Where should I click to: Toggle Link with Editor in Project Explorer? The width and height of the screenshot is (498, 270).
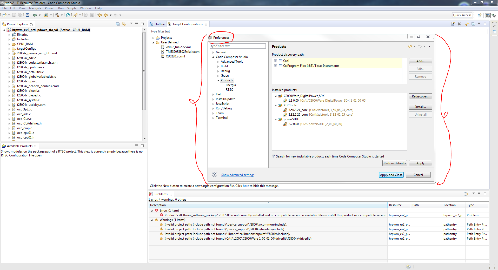pyautogui.click(x=124, y=24)
